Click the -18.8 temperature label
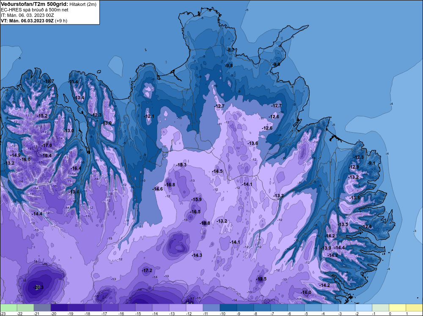This screenshot has height=316, width=423. [205, 223]
